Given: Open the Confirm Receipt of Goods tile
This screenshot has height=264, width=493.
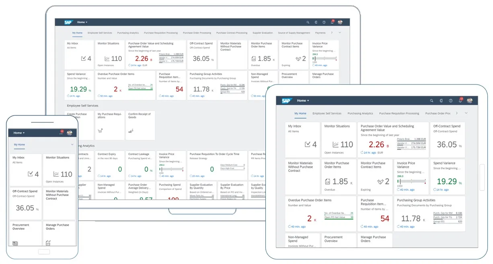Looking at the screenshot, I should 141,125.
